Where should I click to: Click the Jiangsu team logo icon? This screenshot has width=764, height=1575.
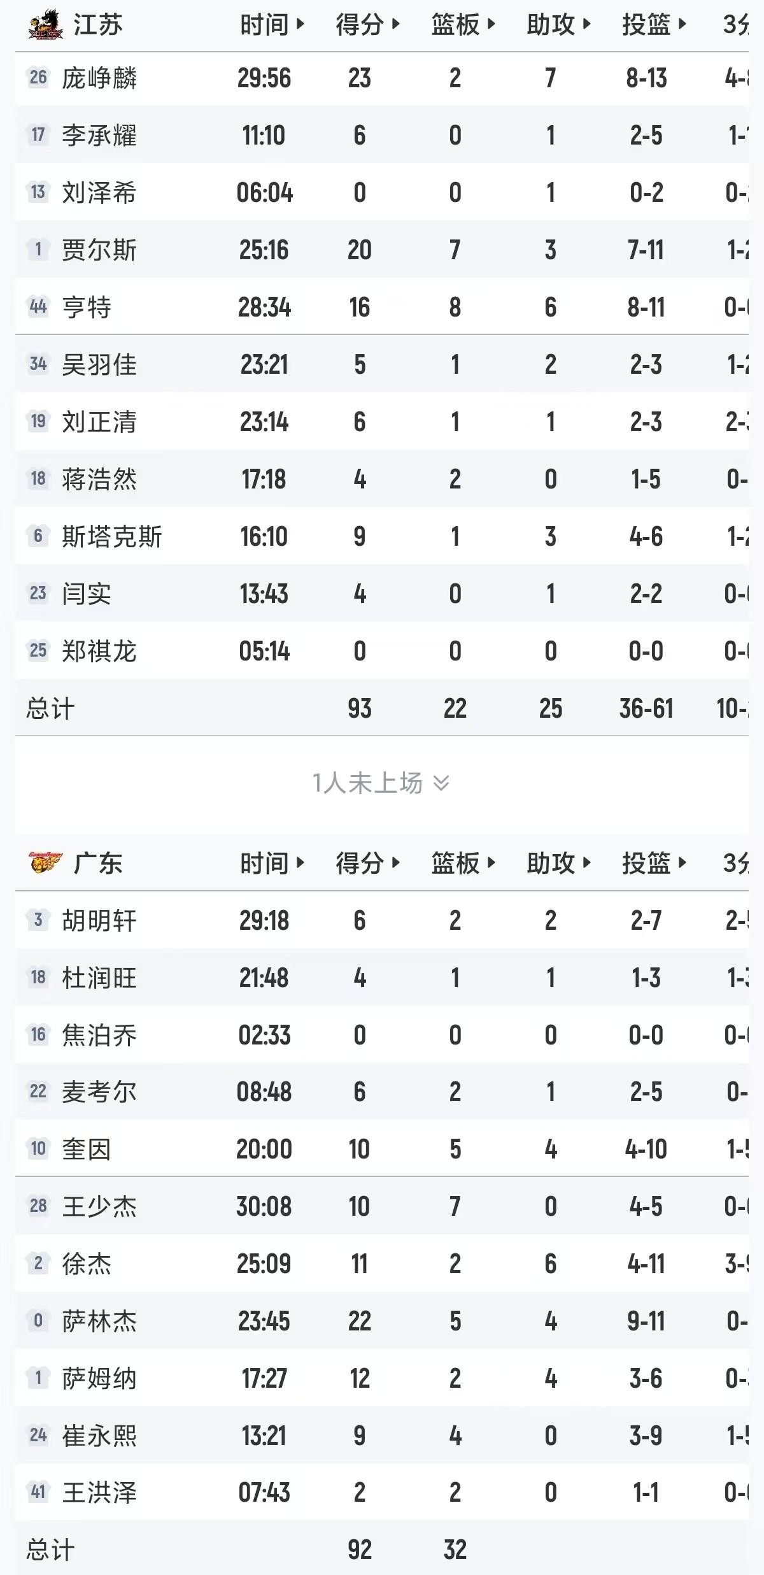point(45,25)
